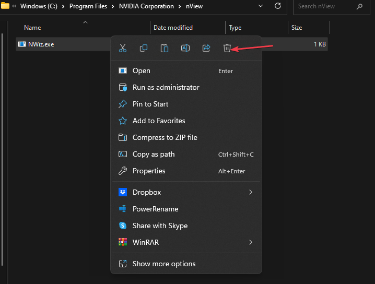
Task: Choose Share with Skype
Action: [x=186, y=226]
